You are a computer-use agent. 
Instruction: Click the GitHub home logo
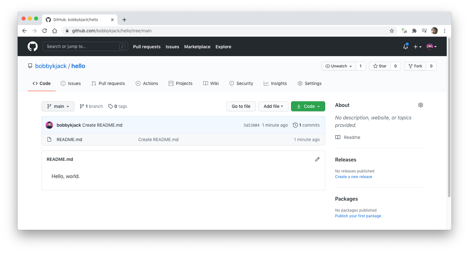coord(33,46)
